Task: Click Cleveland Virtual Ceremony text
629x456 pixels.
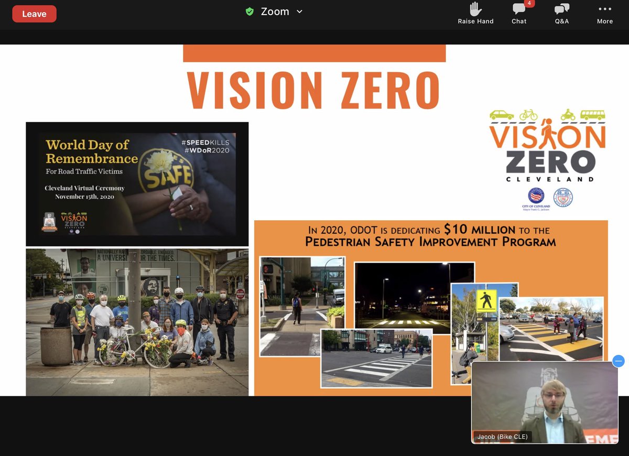Action: 84,188
